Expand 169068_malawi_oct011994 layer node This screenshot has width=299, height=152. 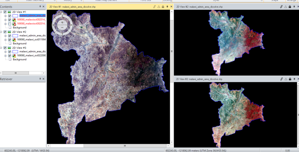(x=6, y=40)
